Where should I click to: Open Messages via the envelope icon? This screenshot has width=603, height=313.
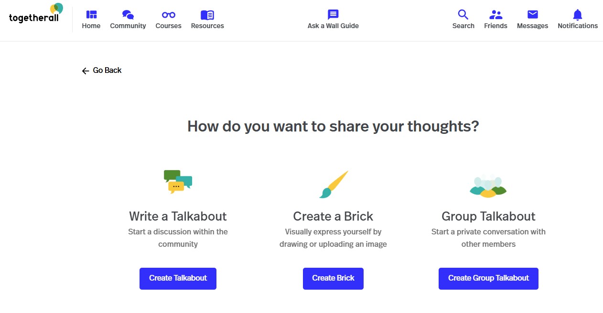(532, 14)
